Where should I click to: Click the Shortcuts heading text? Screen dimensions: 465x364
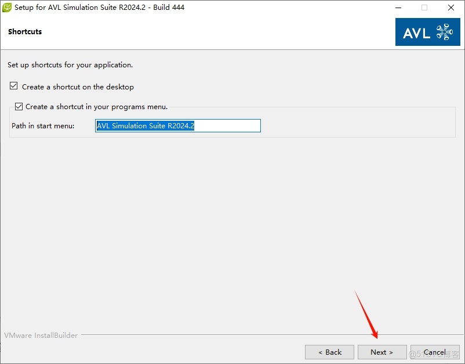[x=25, y=32]
